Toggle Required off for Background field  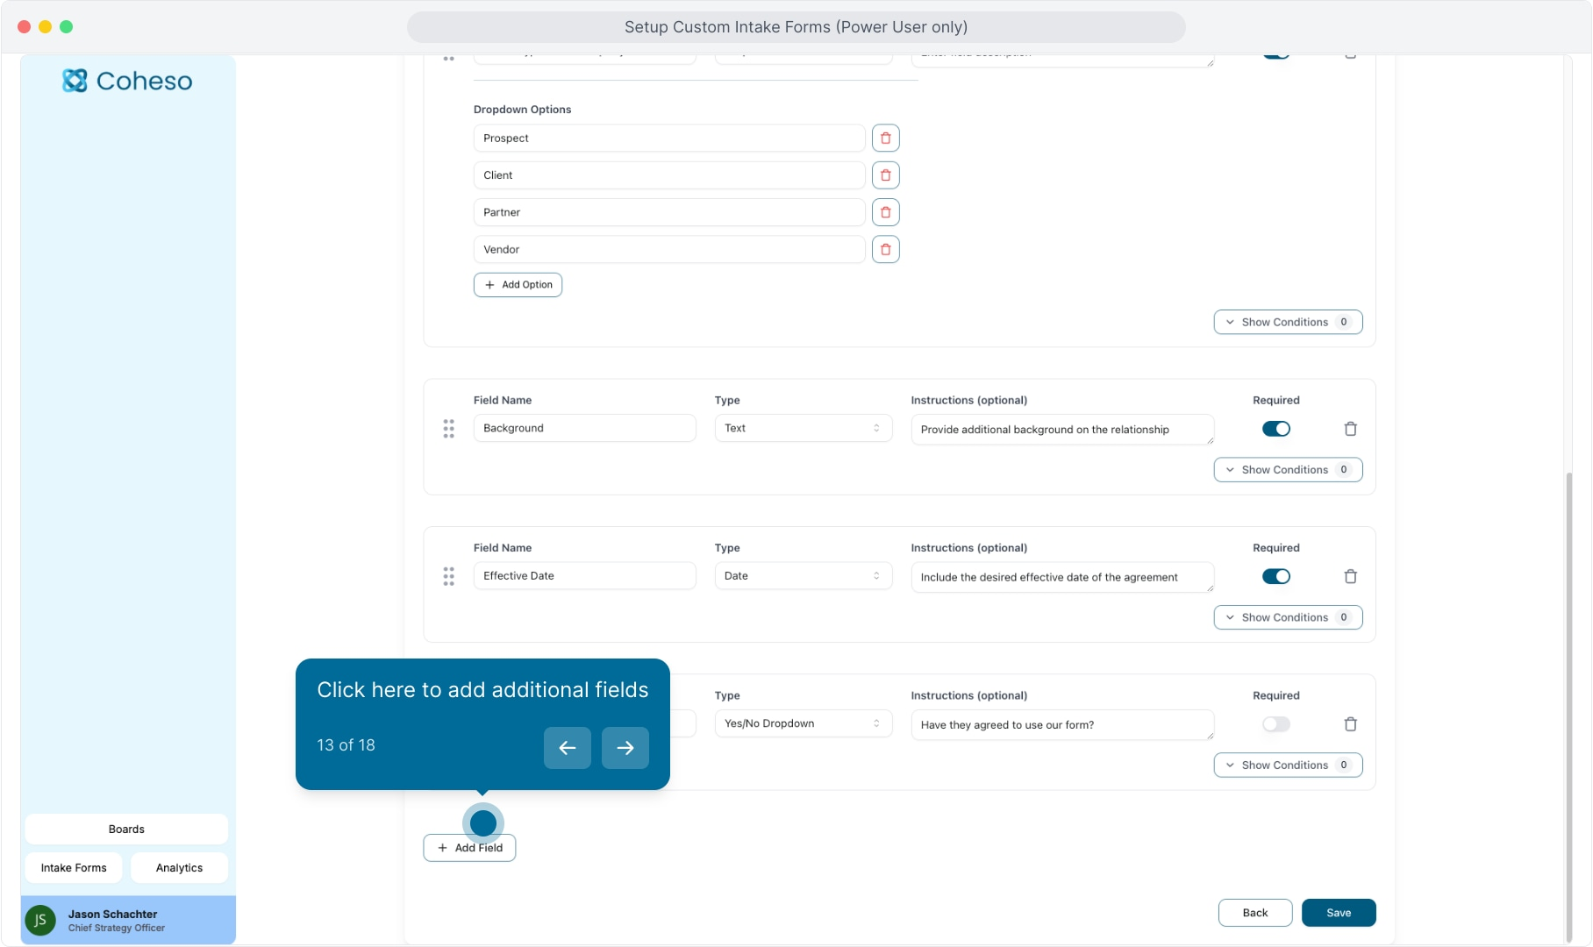[1275, 429]
